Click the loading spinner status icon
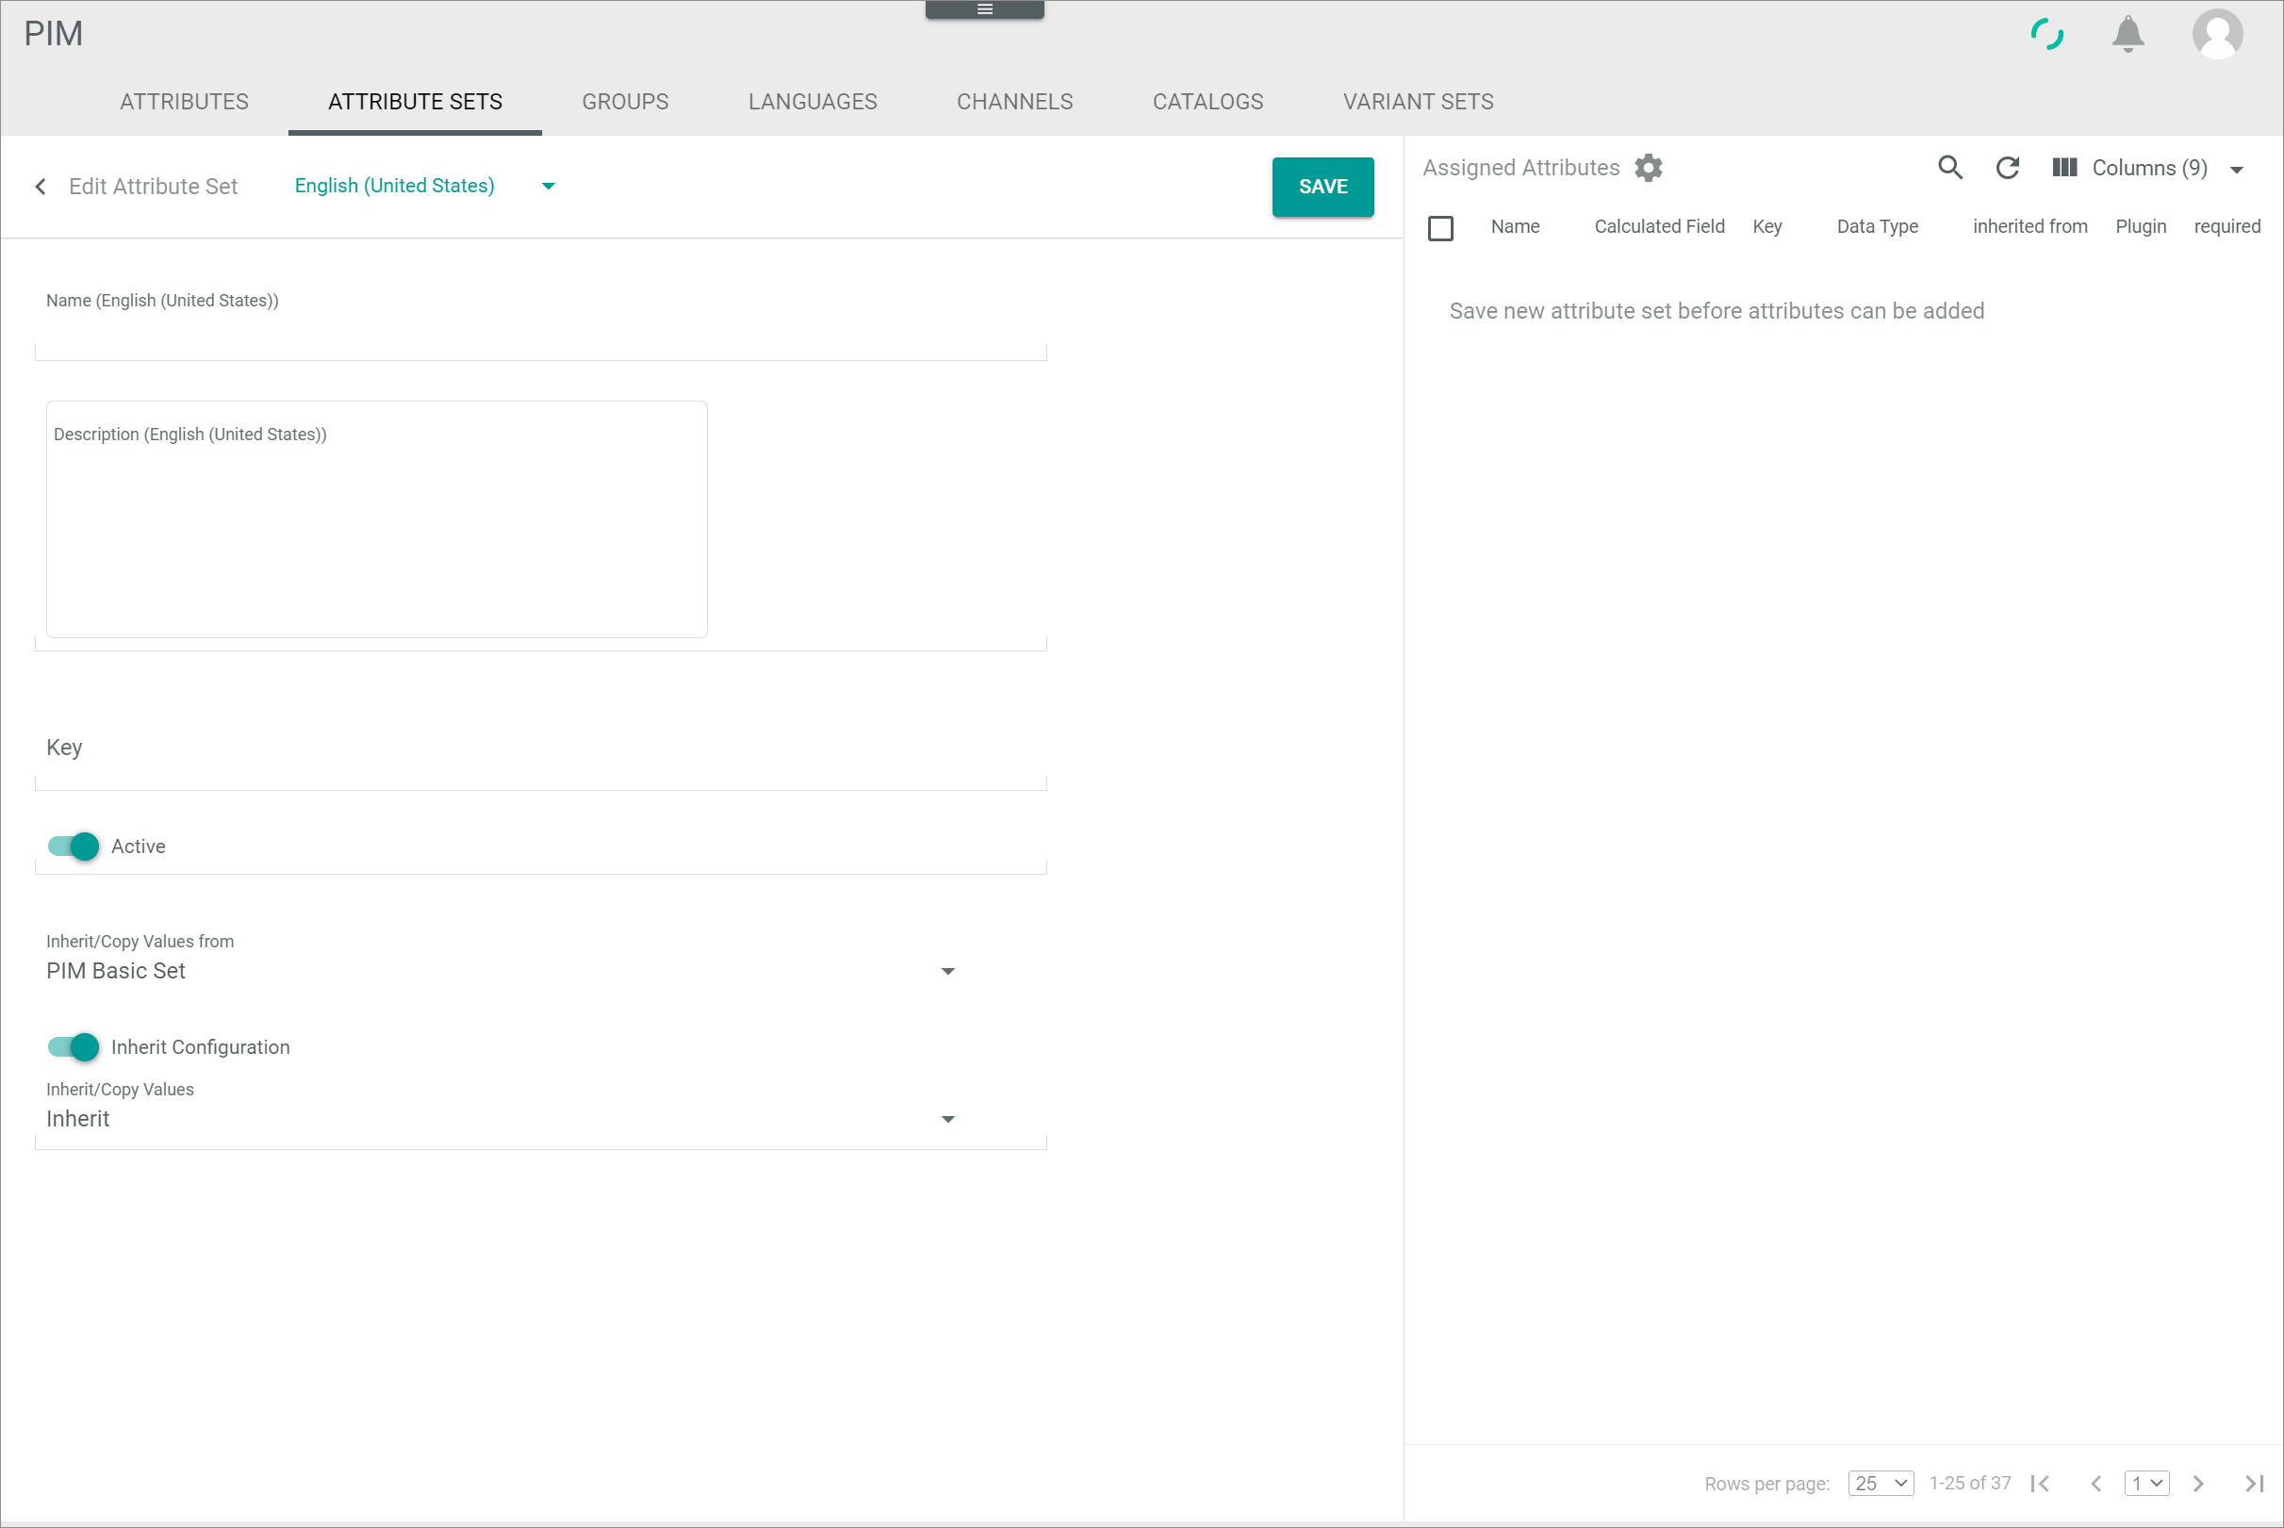The height and width of the screenshot is (1528, 2284). tap(2047, 32)
